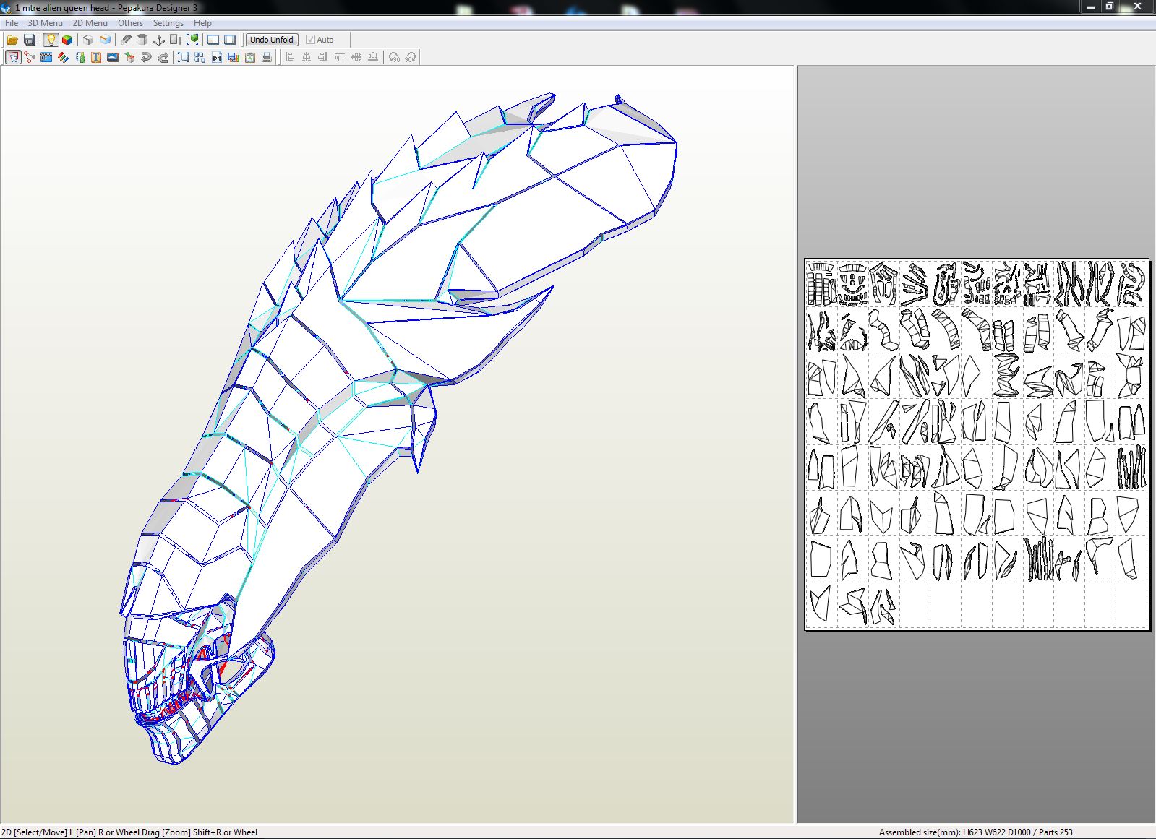Select the edit flaps tool icon
Image resolution: width=1156 pixels, height=839 pixels.
(x=80, y=57)
